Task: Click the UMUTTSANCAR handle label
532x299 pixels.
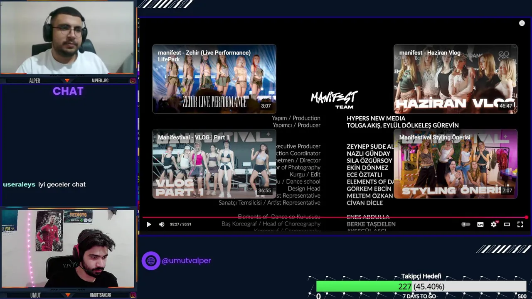Action: [101, 295]
